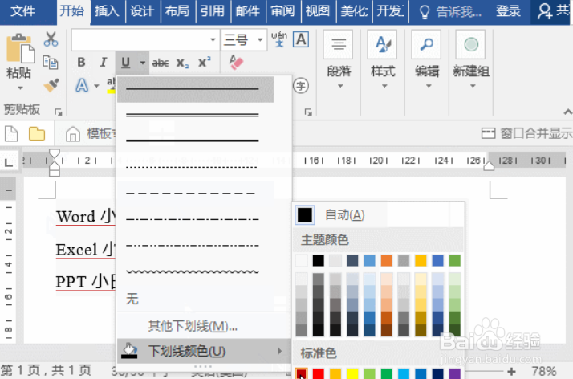Collapse the ribbon with the chevron
573x379 pixels.
(x=567, y=112)
